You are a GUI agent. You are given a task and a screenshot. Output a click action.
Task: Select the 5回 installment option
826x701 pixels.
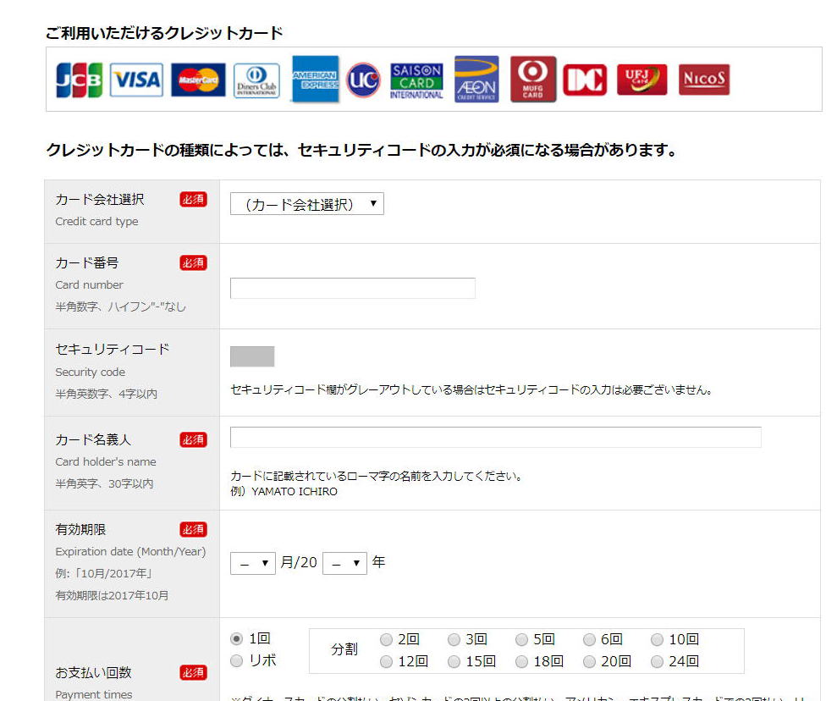pos(521,639)
